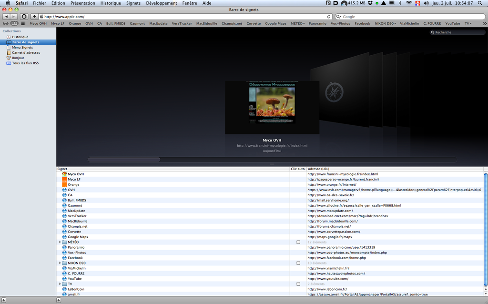Open MacUpdate link in bookmarks bar

click(158, 23)
